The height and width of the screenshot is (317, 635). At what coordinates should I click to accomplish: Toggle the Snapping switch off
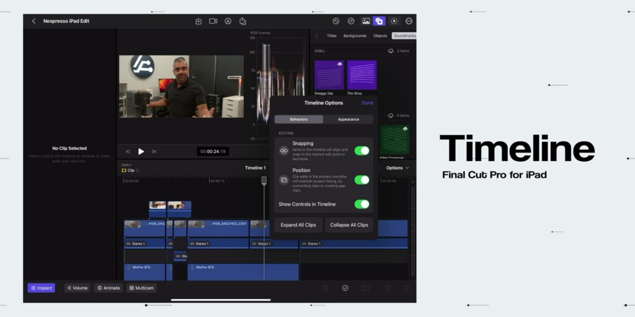tap(362, 151)
